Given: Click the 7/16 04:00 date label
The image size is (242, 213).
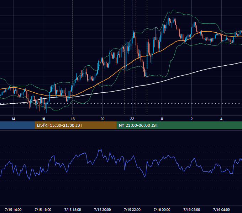Looking at the screenshot, I should tap(221, 209).
